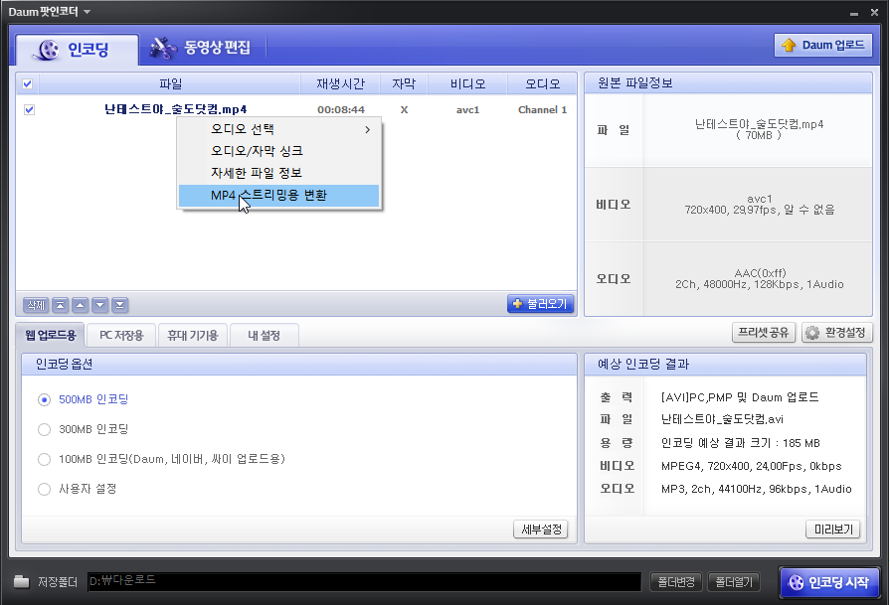Click the 폴더열기 button

pos(734,582)
